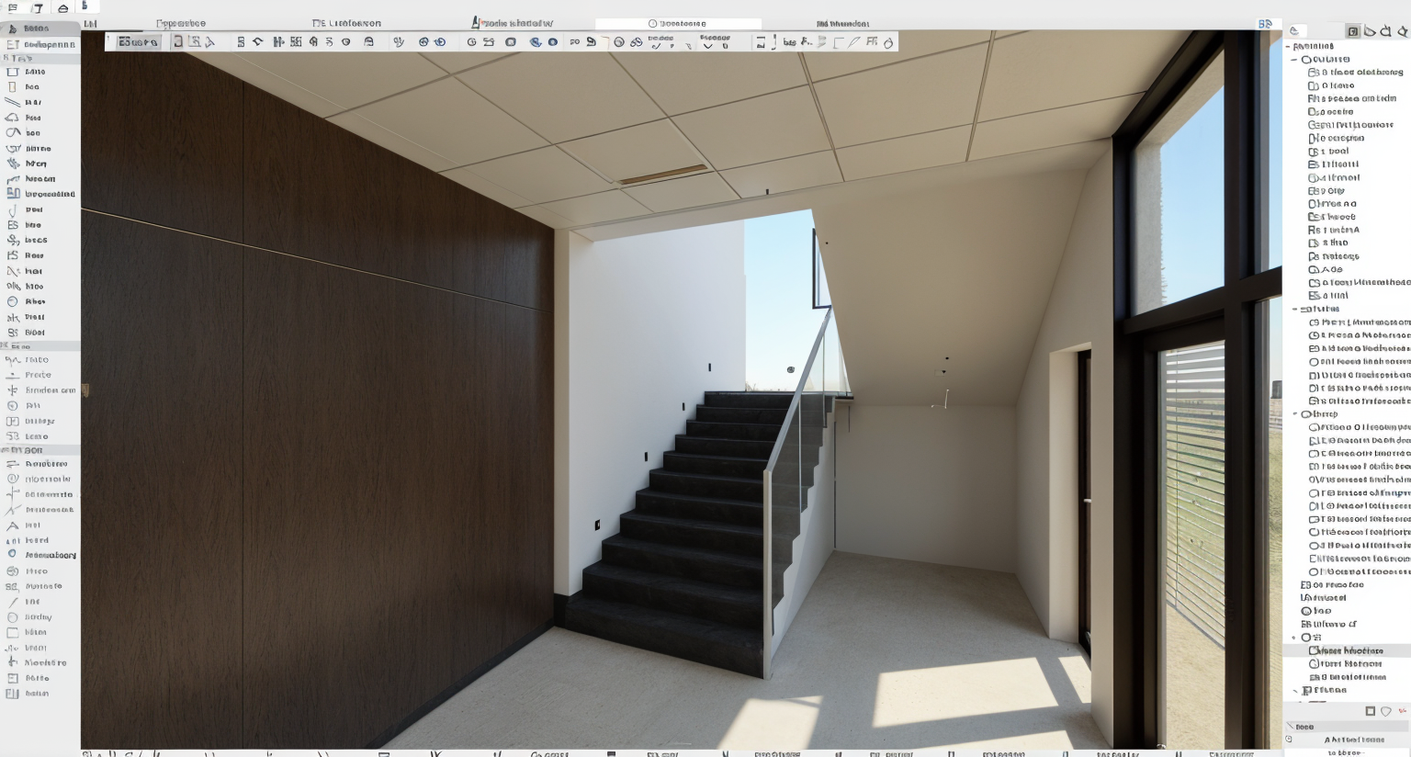This screenshot has height=757, width=1411.
Task: Collapse the root node of the navigator tree
Action: [1289, 46]
